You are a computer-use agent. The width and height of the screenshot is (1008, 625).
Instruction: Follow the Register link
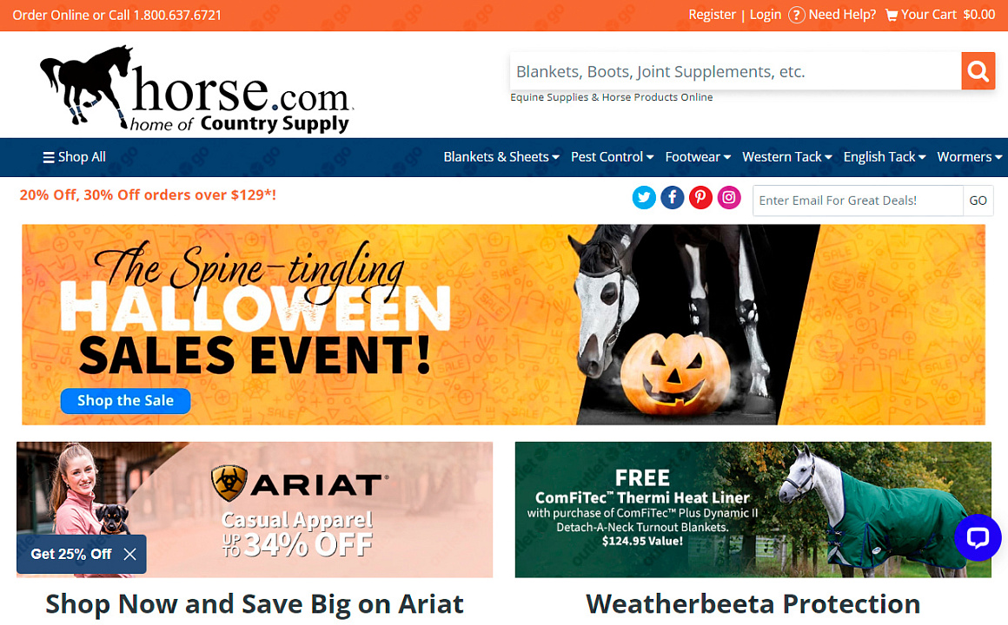click(712, 15)
